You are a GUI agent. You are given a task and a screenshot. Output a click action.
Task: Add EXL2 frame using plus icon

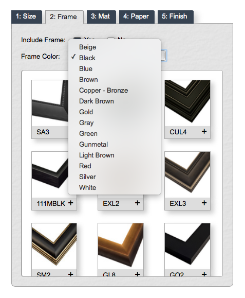[x=137, y=203]
